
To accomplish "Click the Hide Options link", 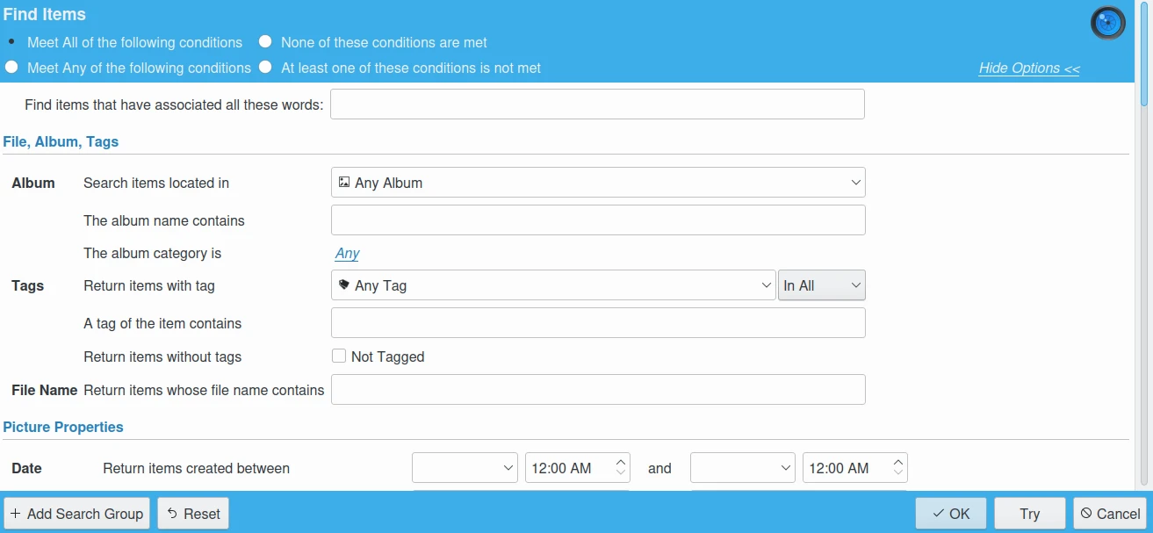I will [1029, 68].
